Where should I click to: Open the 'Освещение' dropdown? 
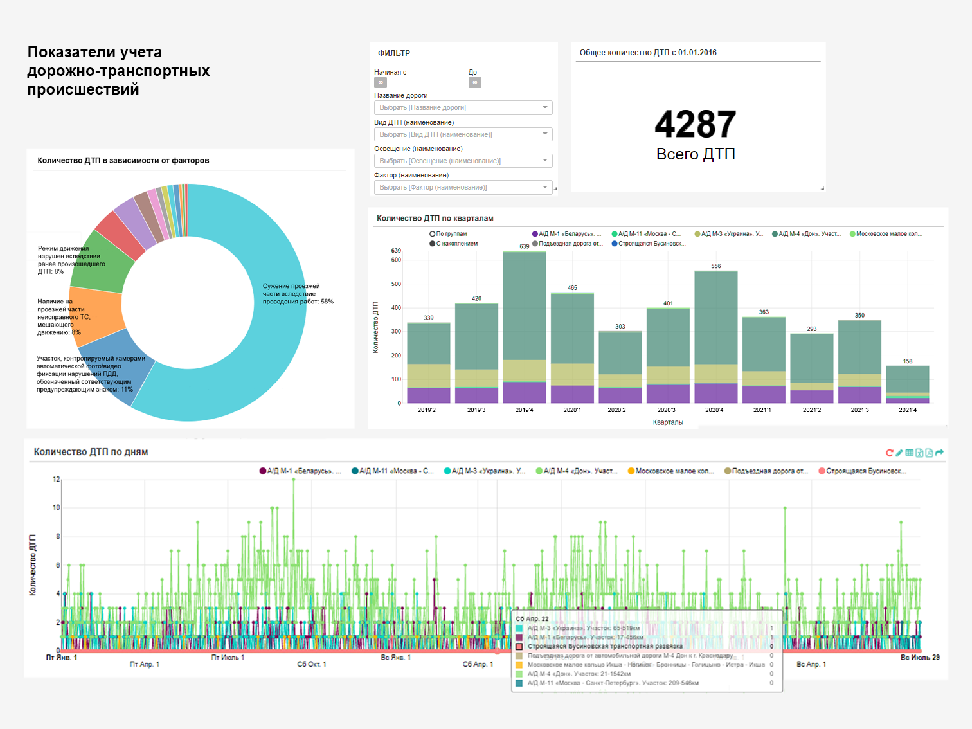[x=464, y=161]
